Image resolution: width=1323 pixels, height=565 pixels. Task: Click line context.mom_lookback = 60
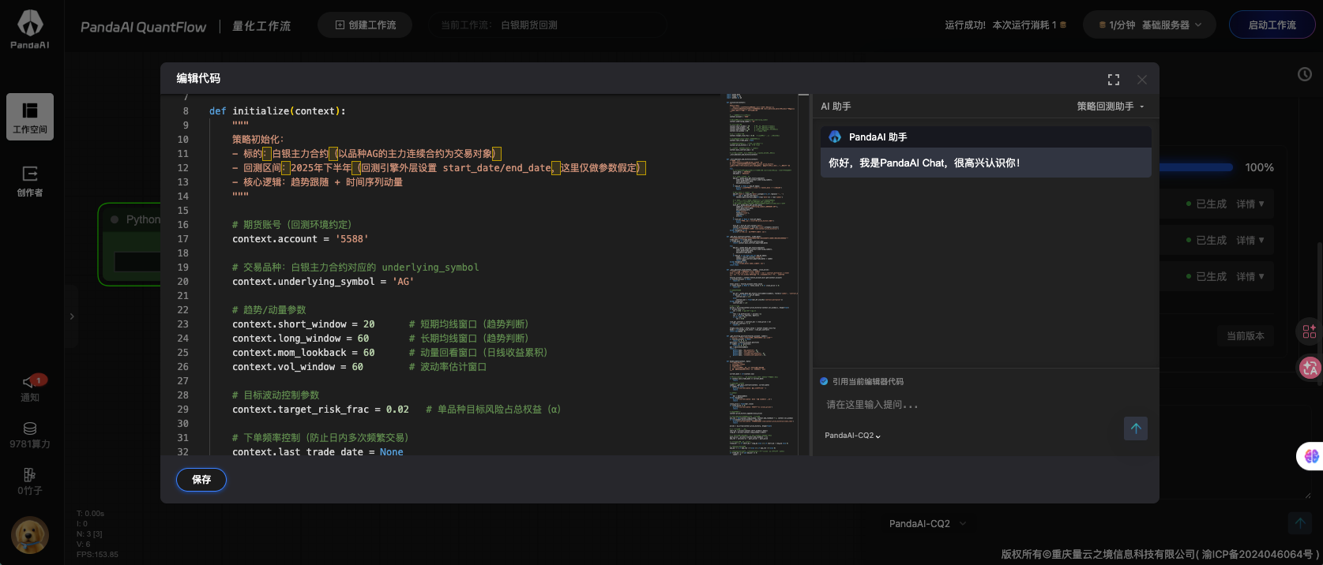(303, 353)
